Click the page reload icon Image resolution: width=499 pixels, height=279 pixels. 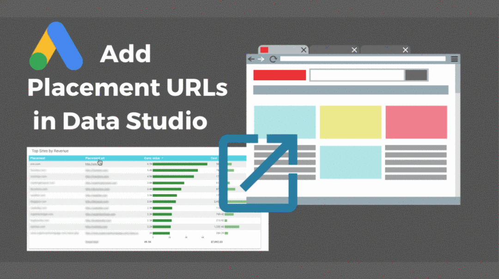273,59
